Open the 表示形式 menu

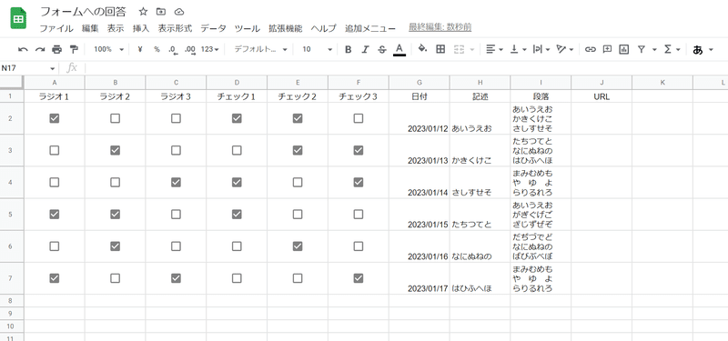(x=175, y=28)
